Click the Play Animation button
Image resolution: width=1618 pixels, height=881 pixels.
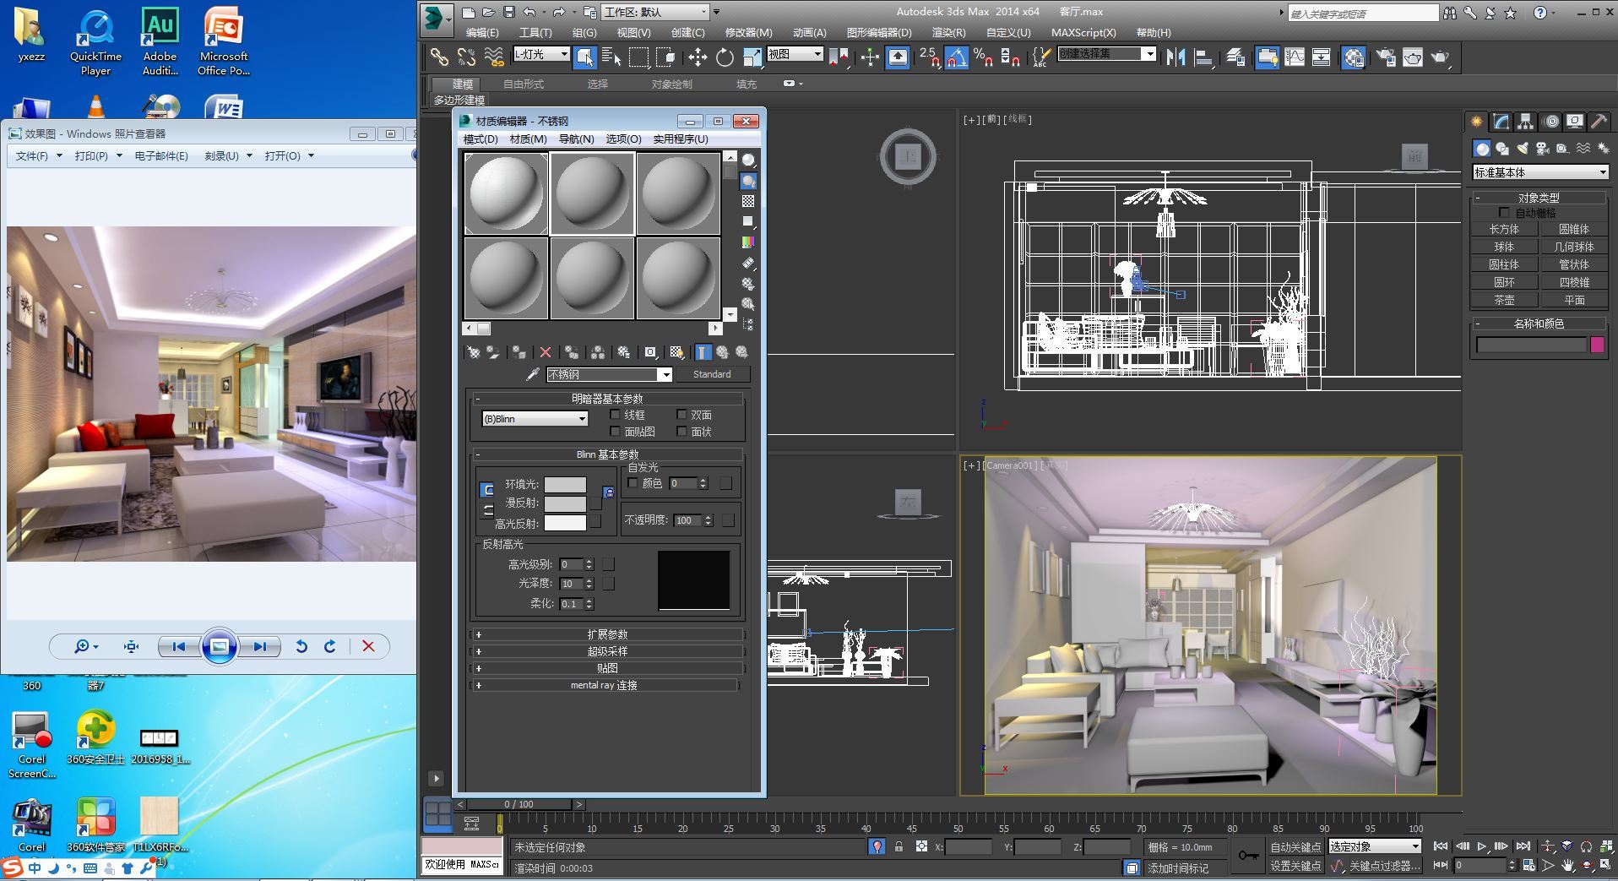(1481, 846)
